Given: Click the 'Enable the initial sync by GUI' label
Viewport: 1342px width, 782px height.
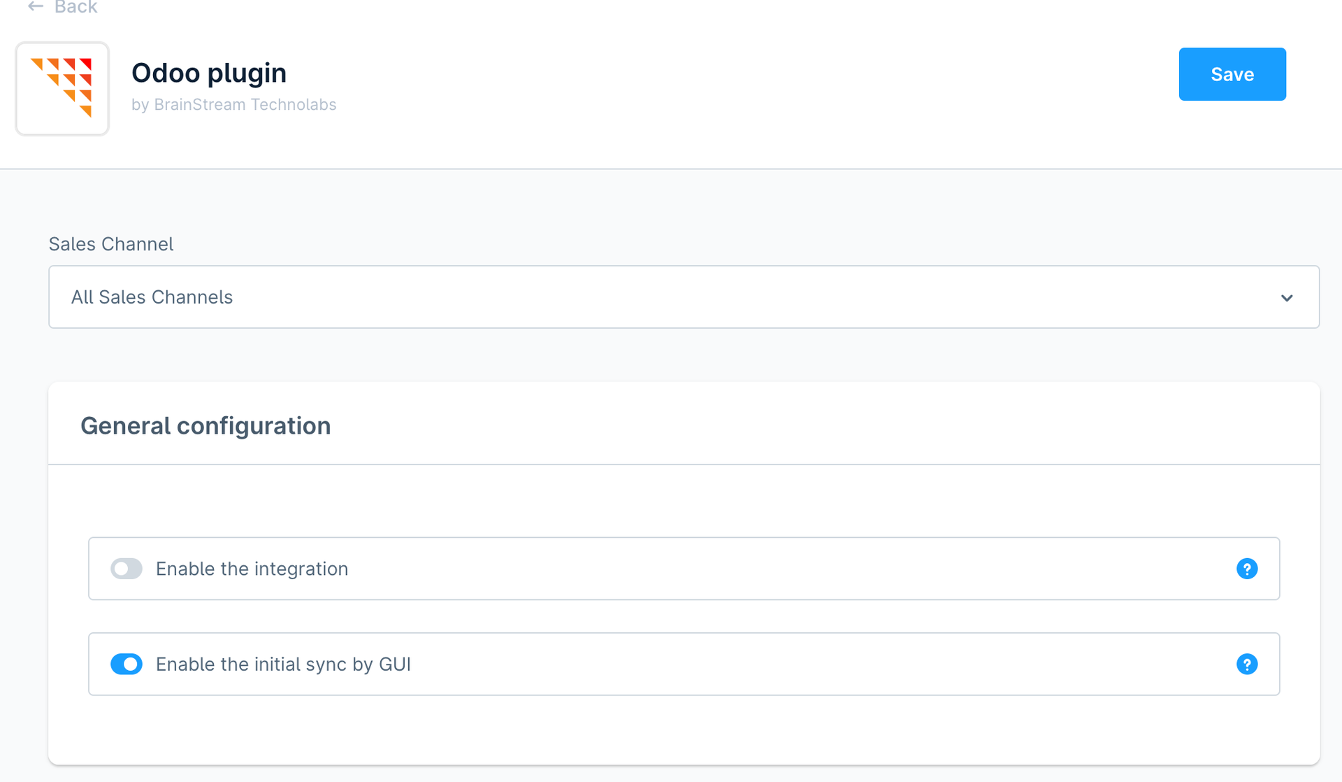Looking at the screenshot, I should coord(283,664).
